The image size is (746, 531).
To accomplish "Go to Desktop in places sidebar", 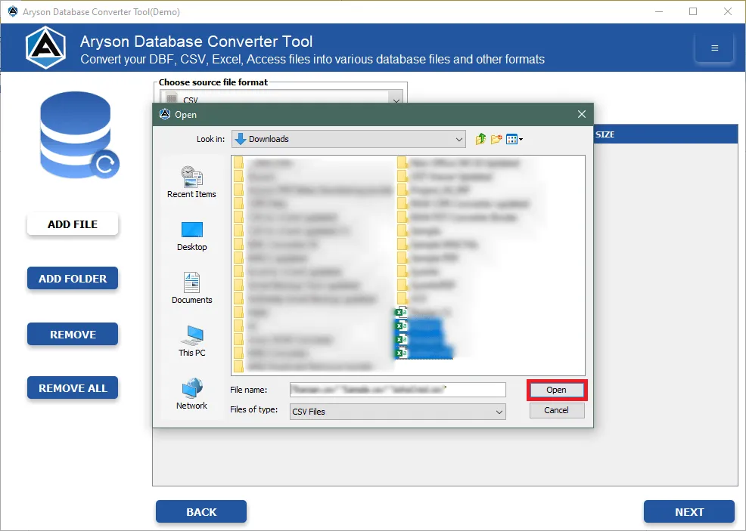I will point(191,236).
